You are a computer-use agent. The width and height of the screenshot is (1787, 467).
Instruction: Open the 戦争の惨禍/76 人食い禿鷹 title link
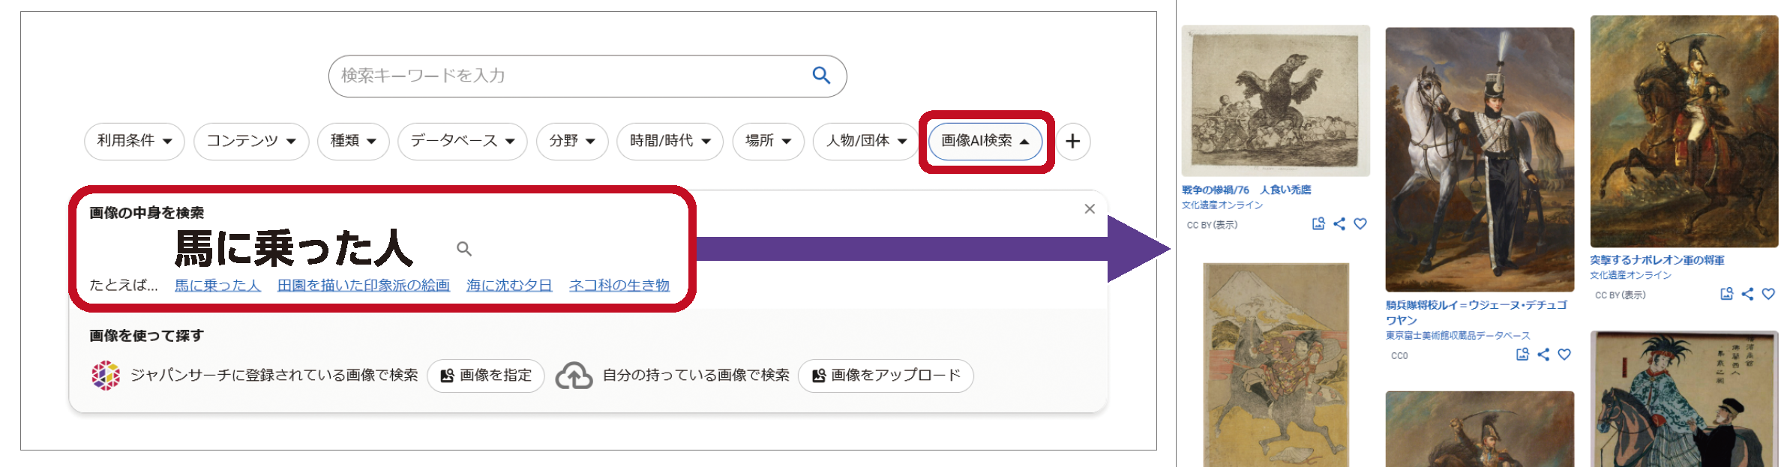tap(1246, 190)
